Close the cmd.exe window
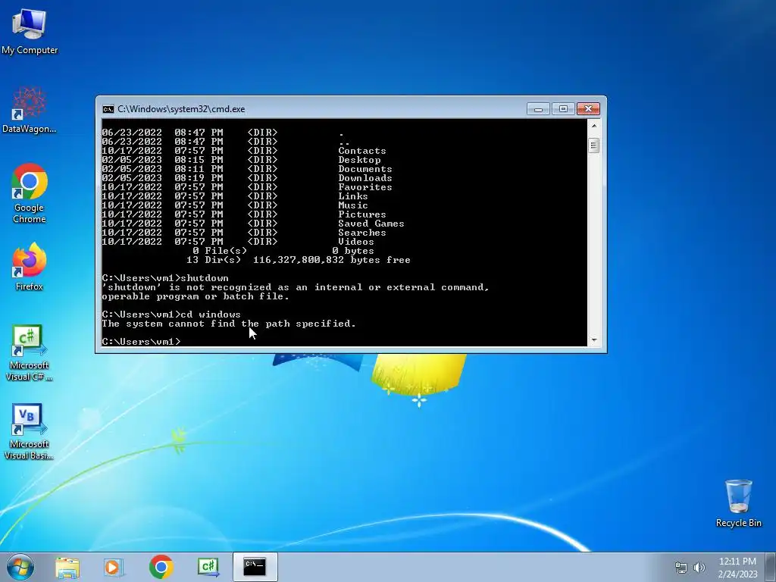 point(588,109)
